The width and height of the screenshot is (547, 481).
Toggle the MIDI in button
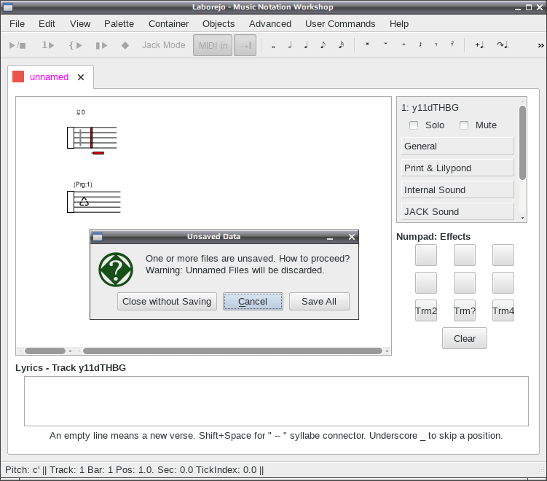(213, 45)
